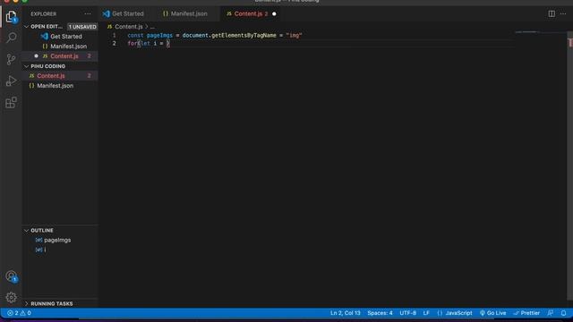Open editor more actions ellipsis
The height and width of the screenshot is (322, 573).
click(563, 14)
